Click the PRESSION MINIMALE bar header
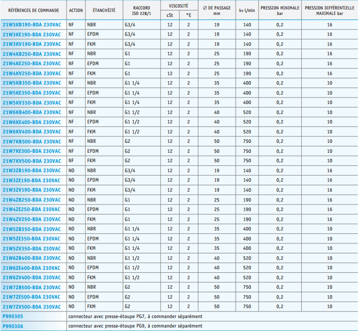Viewport: 358px width, 331px height. [280, 10]
